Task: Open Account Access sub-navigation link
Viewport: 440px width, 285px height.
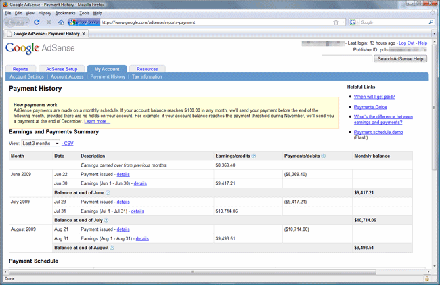Action: pos(67,76)
